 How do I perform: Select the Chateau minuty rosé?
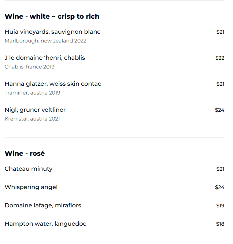pyautogui.click(x=29, y=169)
